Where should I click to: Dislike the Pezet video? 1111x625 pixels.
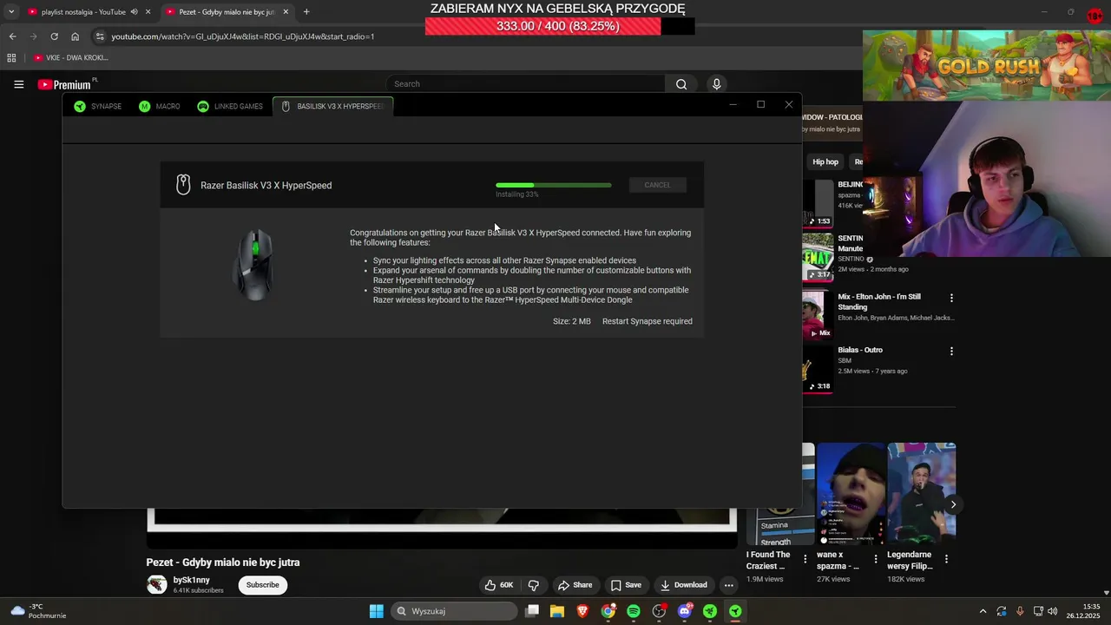[534, 585]
